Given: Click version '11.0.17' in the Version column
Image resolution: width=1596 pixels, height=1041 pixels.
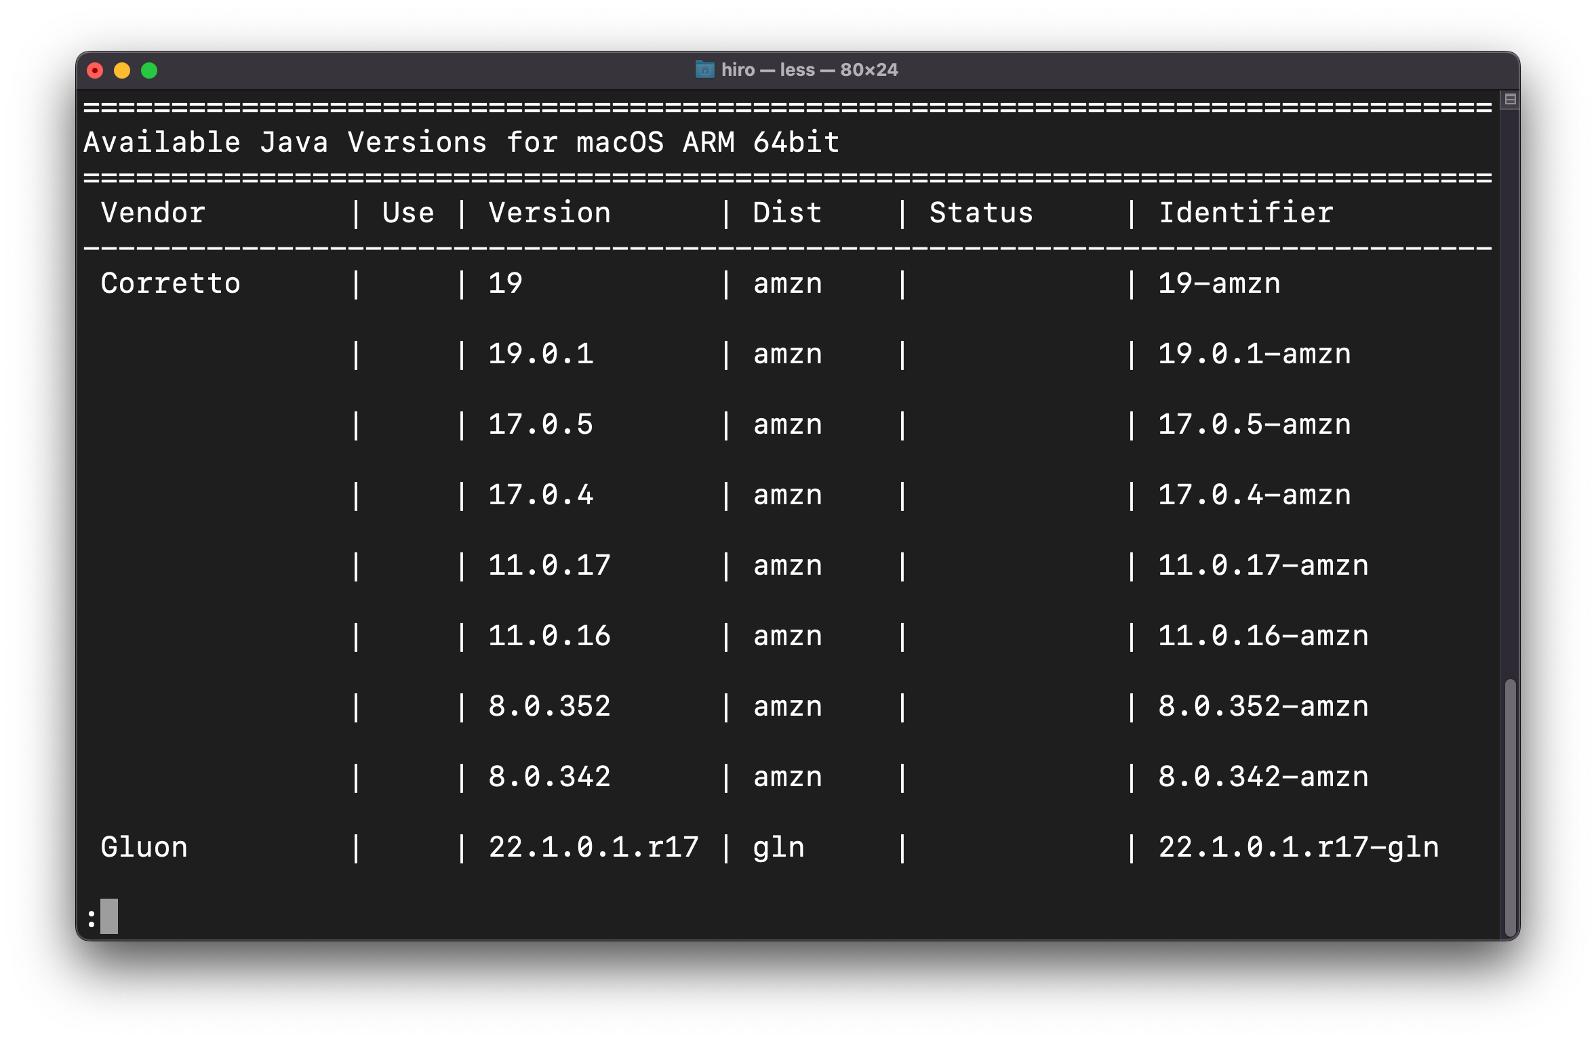Looking at the screenshot, I should (x=550, y=565).
